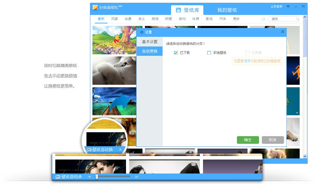Open the 基本设置 settings section

[x=149, y=42]
